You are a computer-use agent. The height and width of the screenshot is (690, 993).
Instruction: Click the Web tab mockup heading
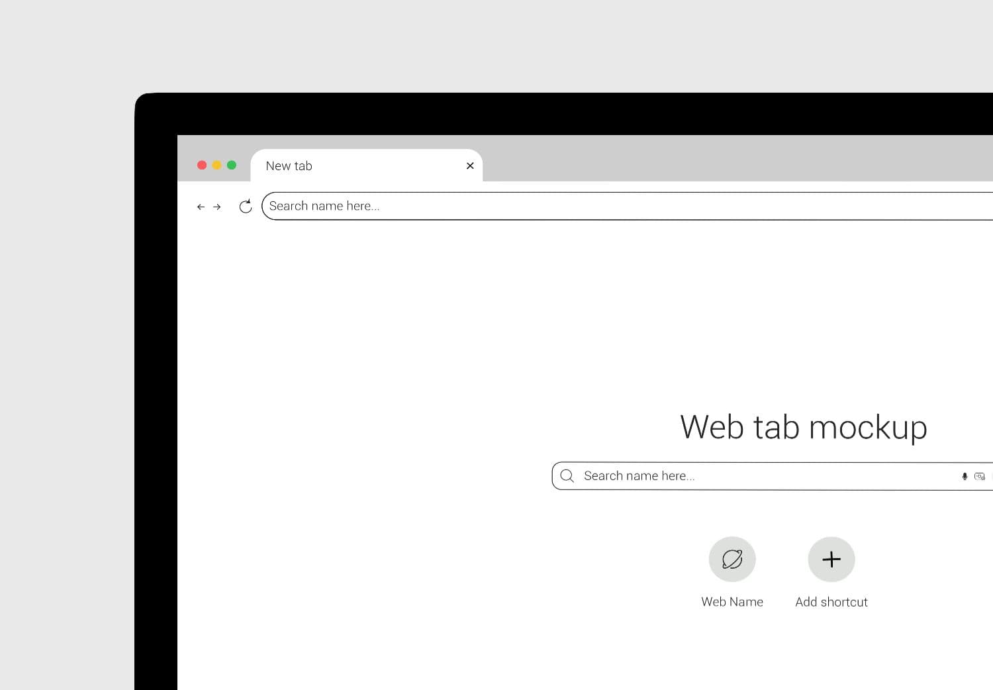click(x=804, y=427)
